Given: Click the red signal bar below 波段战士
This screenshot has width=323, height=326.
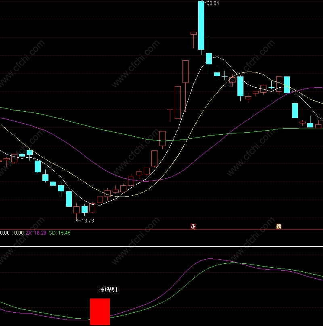Looking at the screenshot, I should (100, 312).
